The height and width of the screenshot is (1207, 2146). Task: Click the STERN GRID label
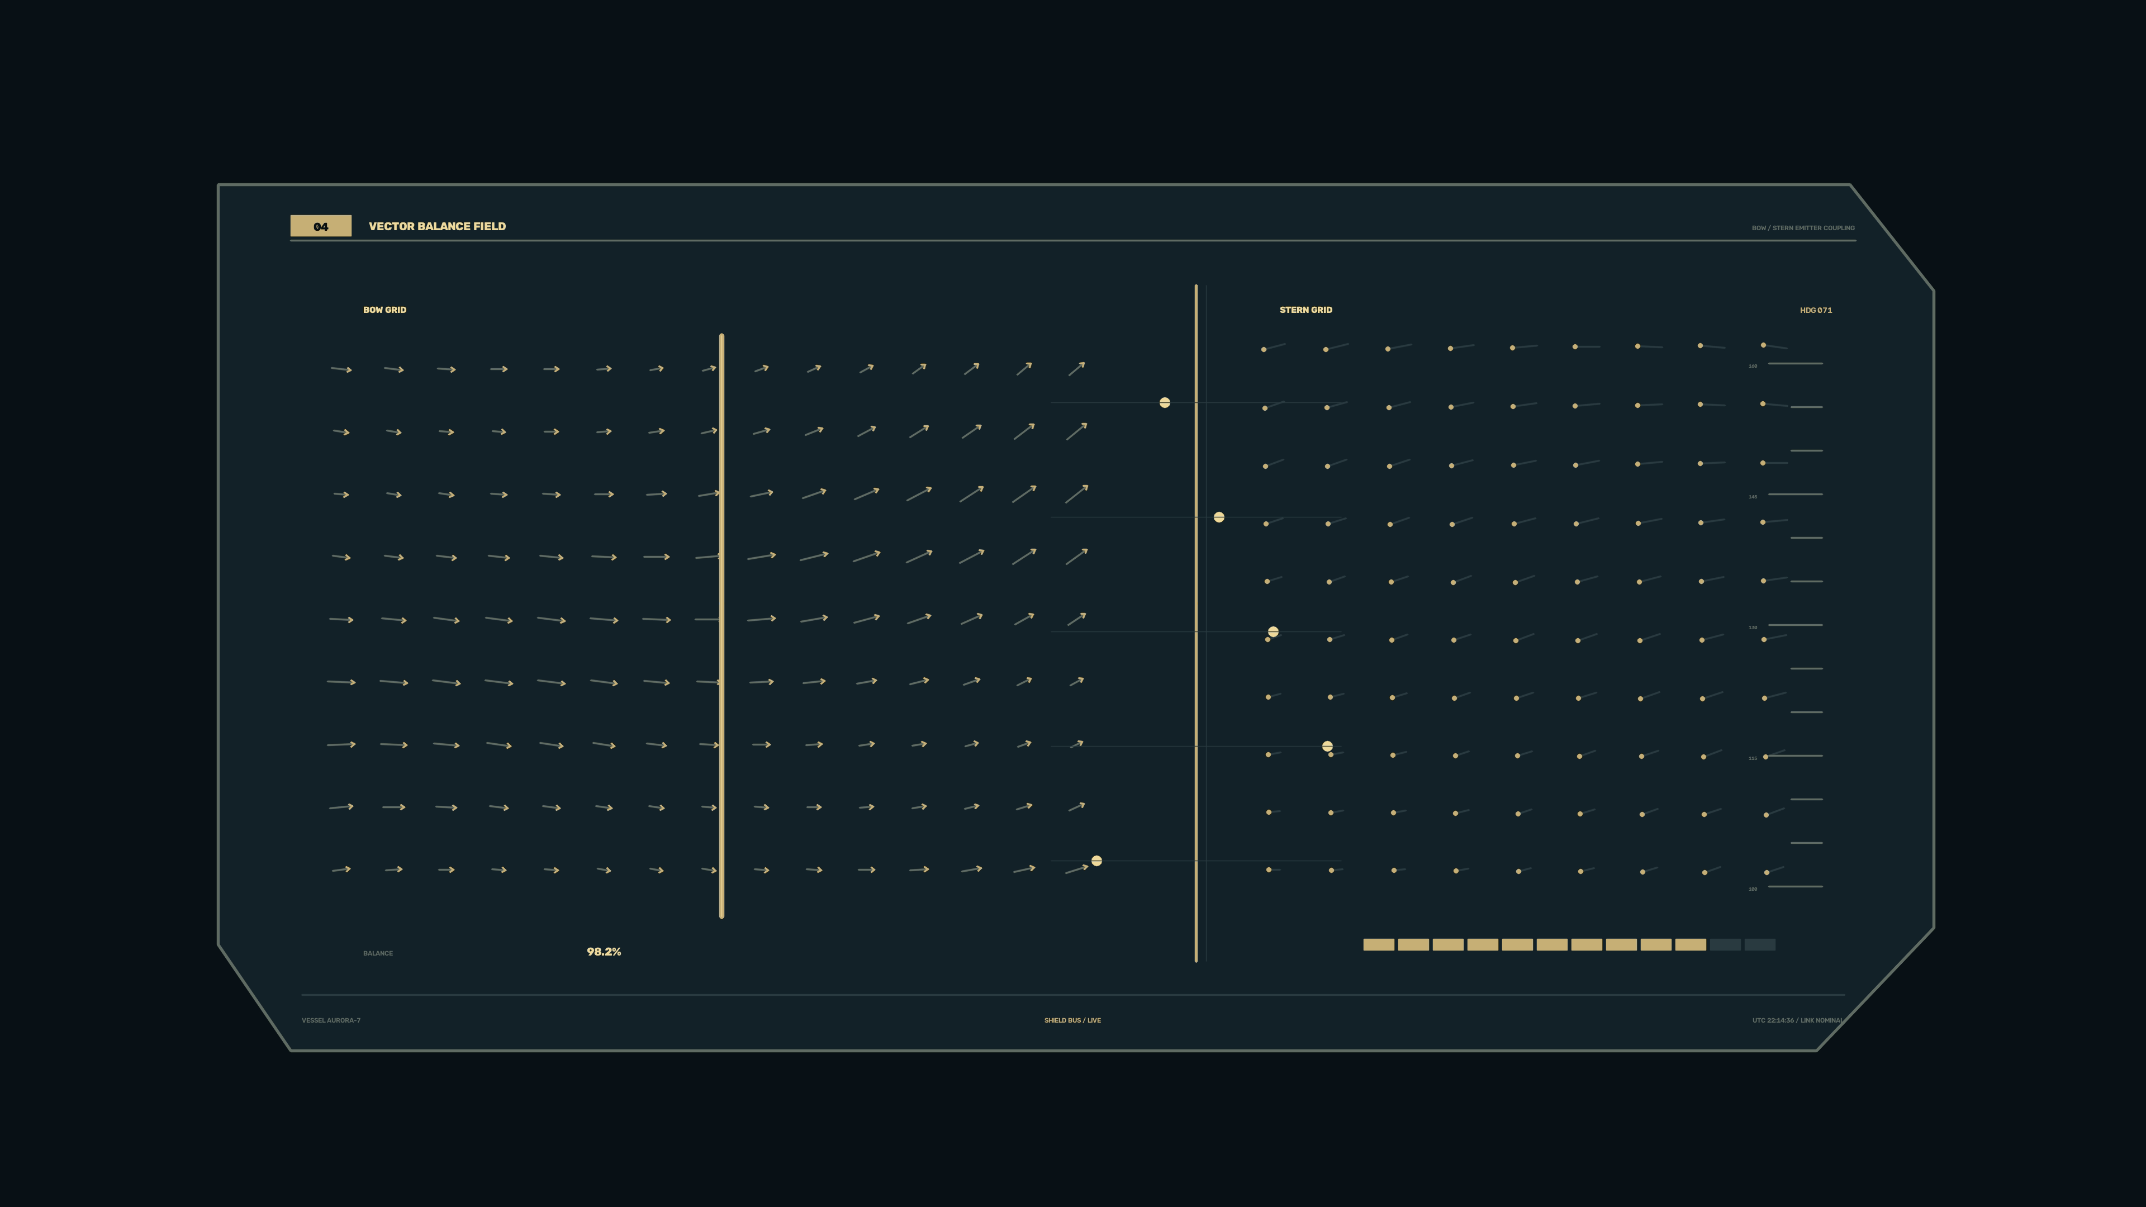(x=1305, y=310)
